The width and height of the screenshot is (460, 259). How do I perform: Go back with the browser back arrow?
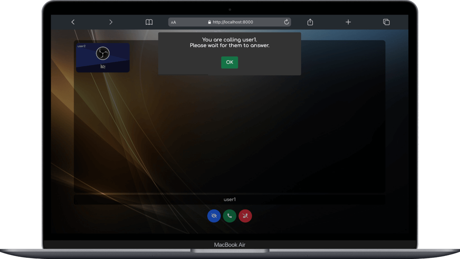click(x=73, y=22)
